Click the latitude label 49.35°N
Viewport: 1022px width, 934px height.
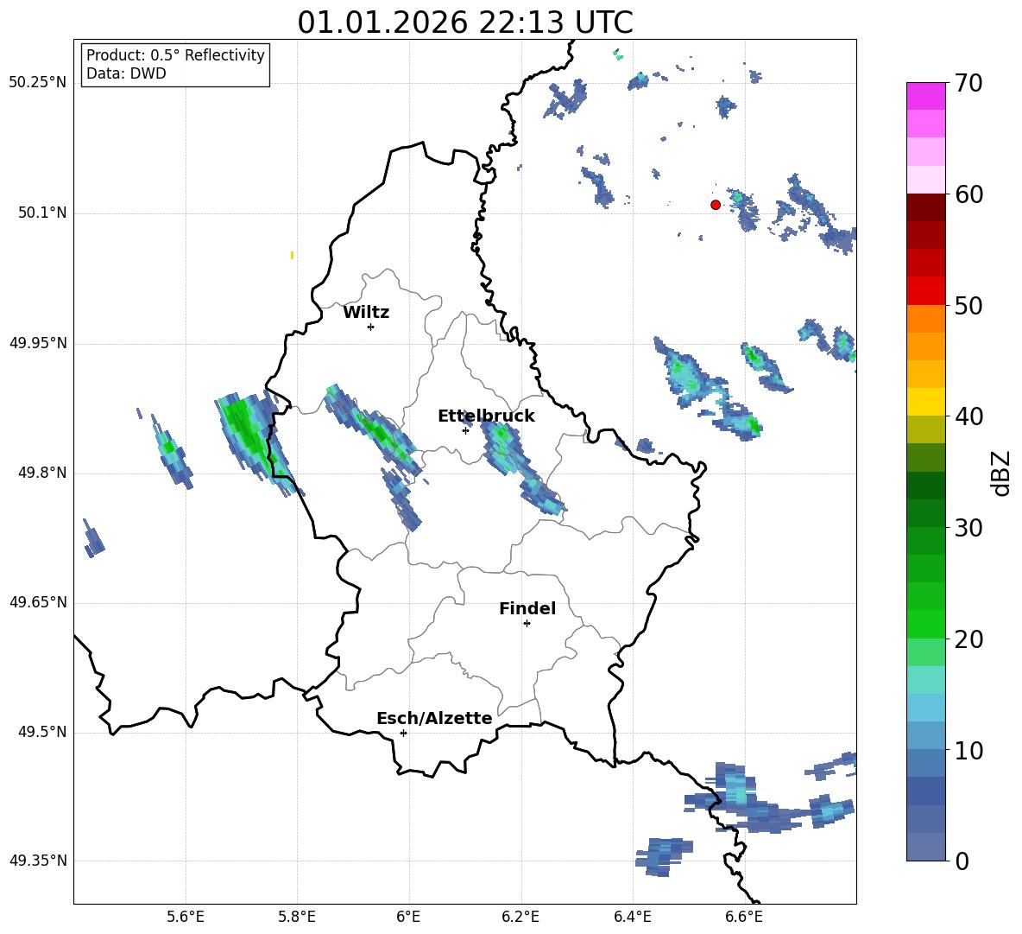click(38, 861)
